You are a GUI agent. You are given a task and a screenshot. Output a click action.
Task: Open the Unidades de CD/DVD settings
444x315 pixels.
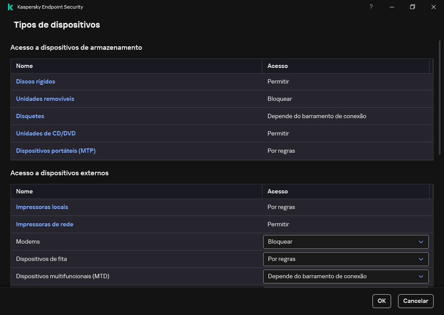pos(46,133)
